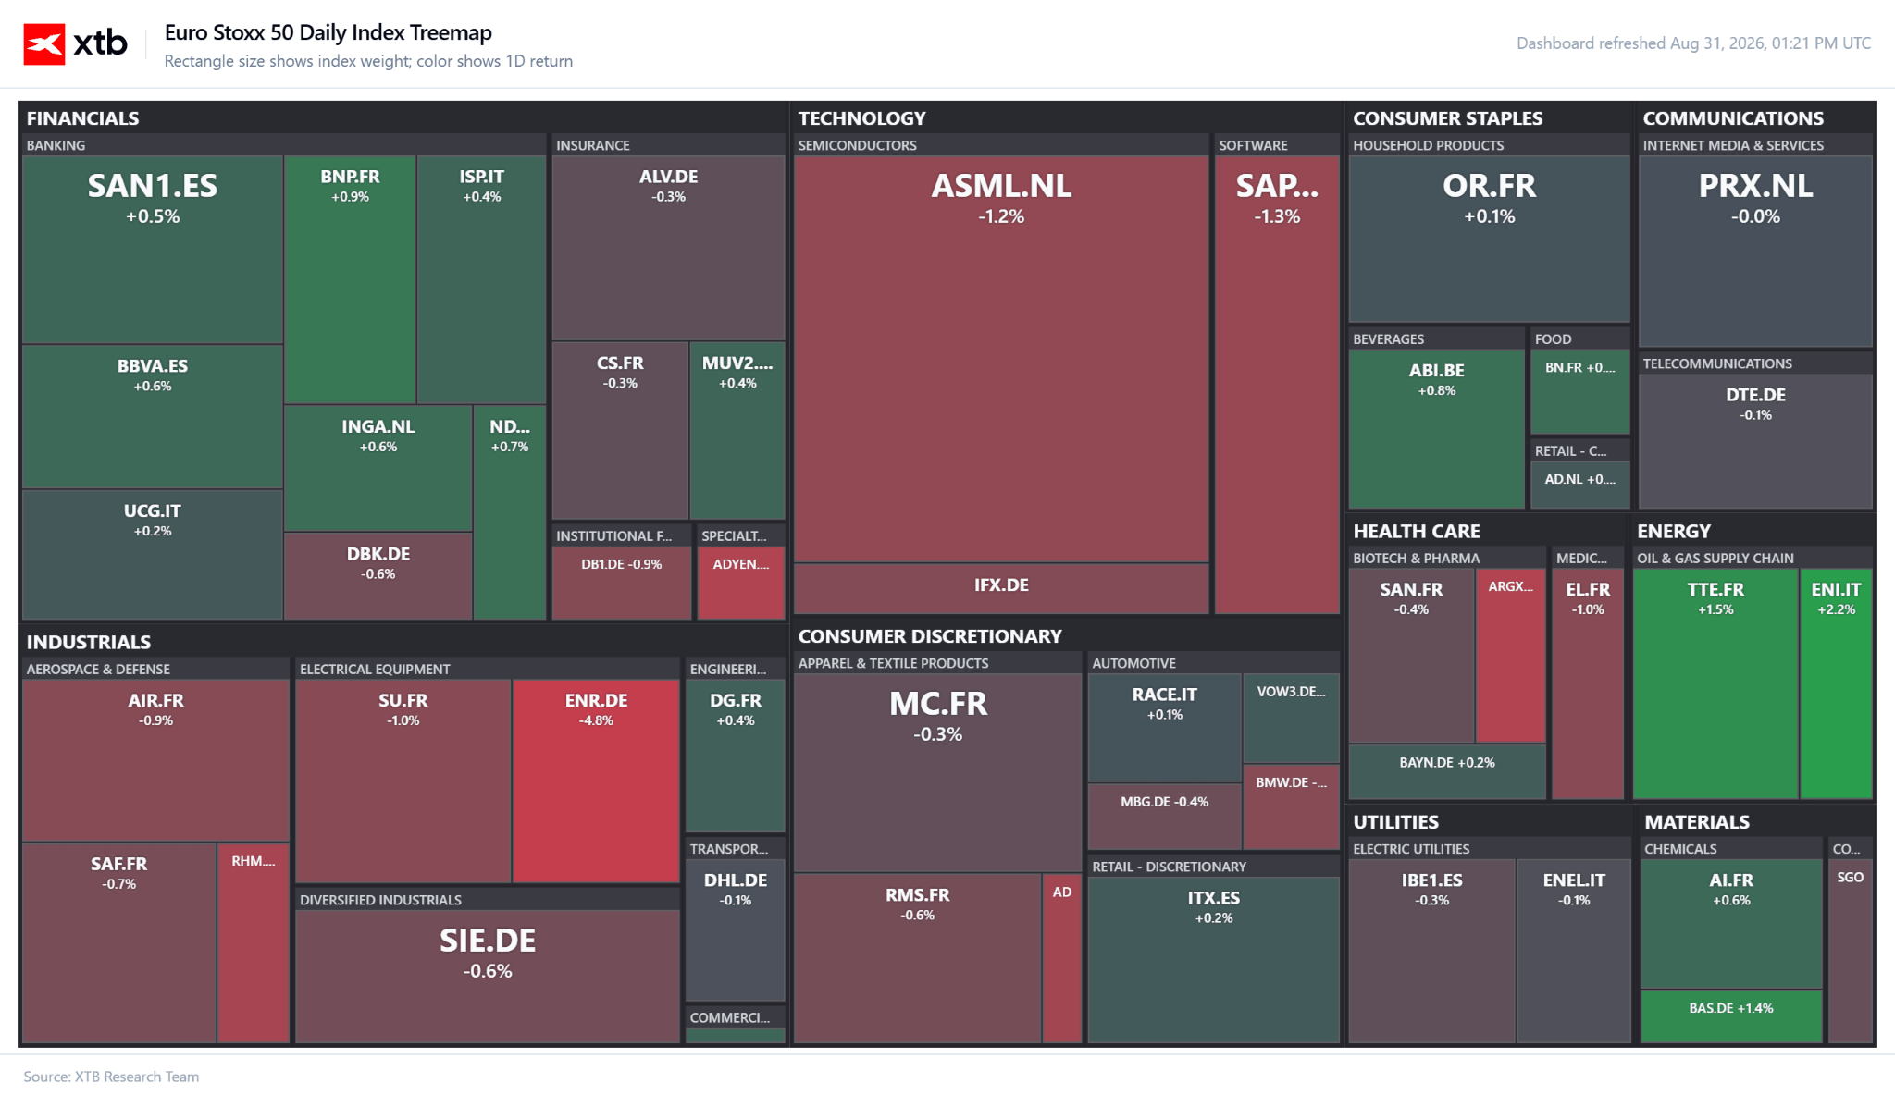This screenshot has width=1895, height=1095.
Task: Select the small ADYEN tile
Action: (740, 583)
